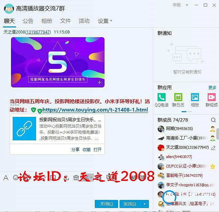Expand the send options arrow beside 发送(S)
The image size is (219, 212).
tap(145, 204)
